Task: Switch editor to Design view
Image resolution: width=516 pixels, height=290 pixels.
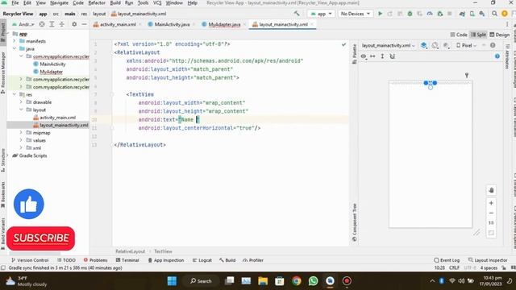Action: coord(500,35)
